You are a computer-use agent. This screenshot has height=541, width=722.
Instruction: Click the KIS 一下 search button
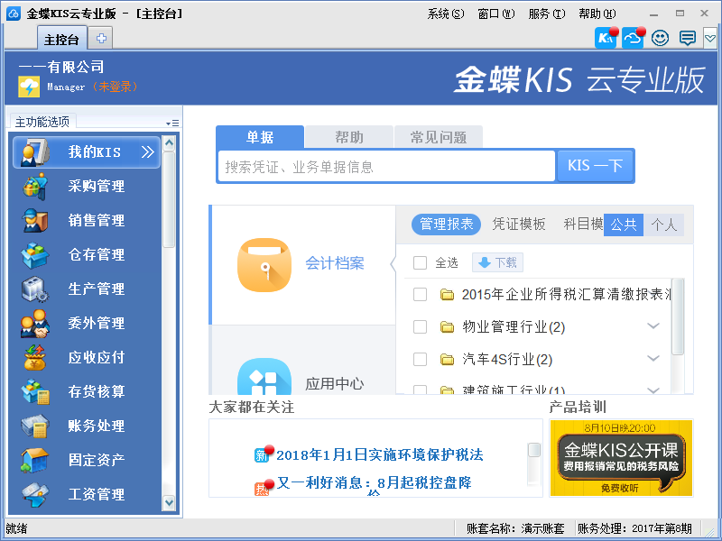coord(595,166)
